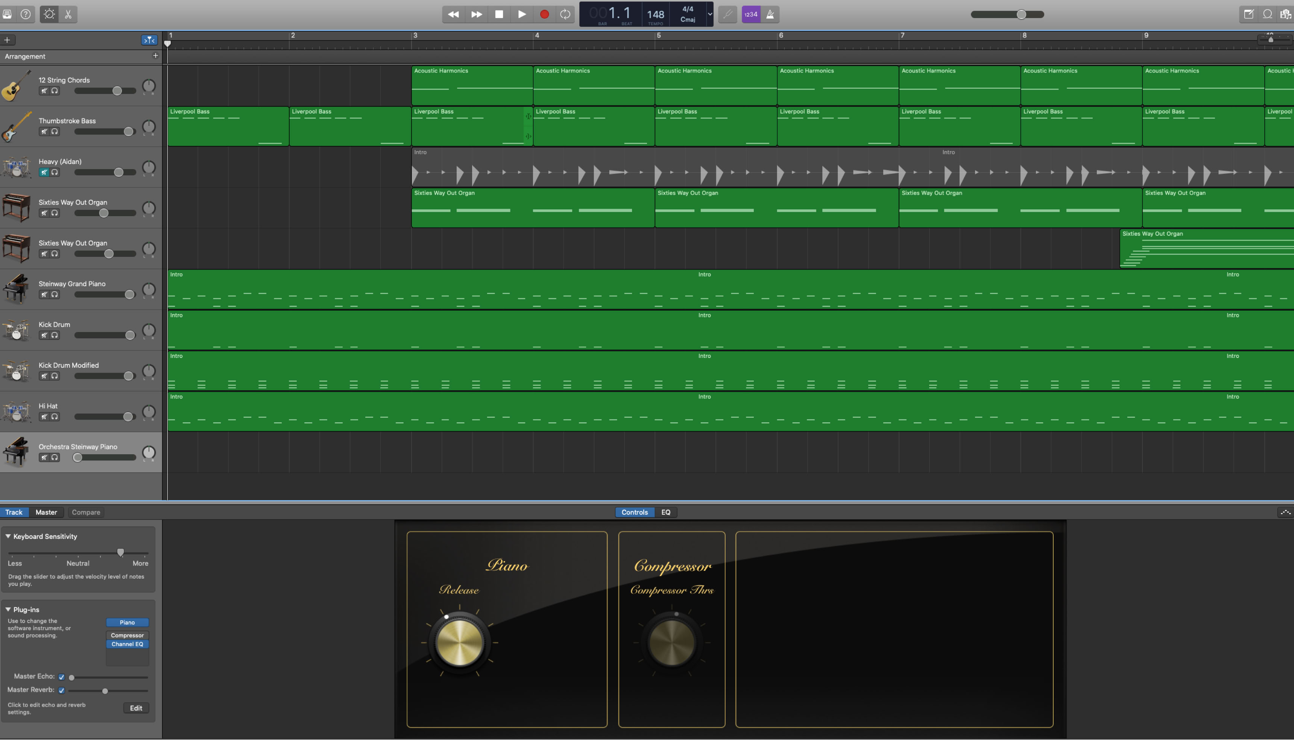Collapse the Keyboard Sensitivity section

point(8,536)
